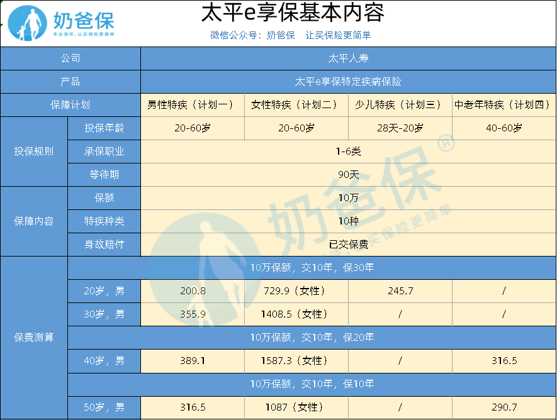Select the 公司 row header cell
557x420 pixels.
(70, 58)
